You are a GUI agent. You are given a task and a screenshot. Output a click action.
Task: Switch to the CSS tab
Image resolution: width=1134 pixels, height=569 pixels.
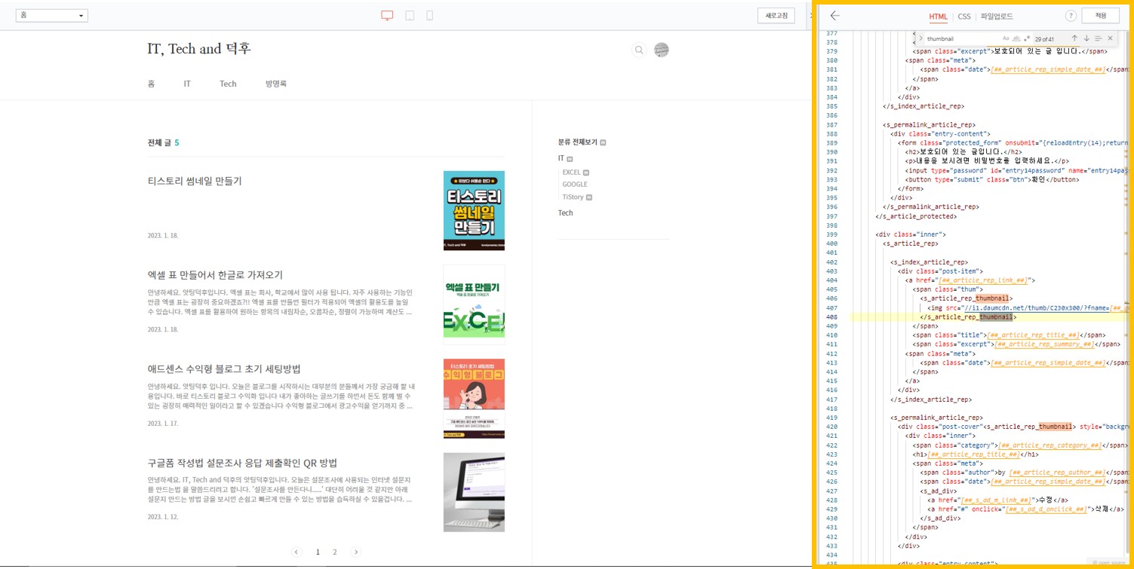point(964,17)
